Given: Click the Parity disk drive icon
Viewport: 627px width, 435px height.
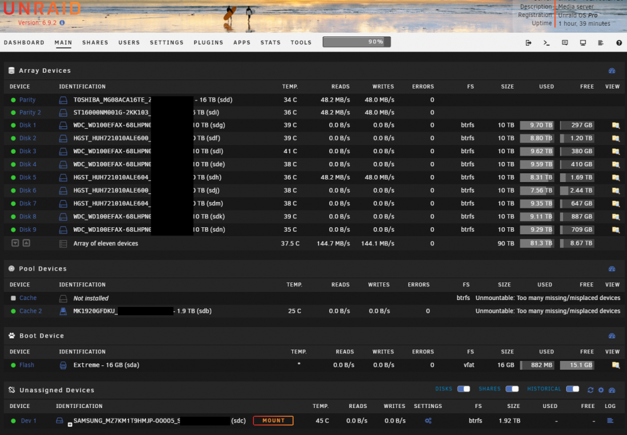Looking at the screenshot, I should (63, 100).
